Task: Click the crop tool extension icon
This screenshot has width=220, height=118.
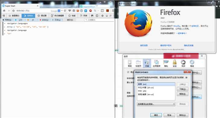Action: (95, 11)
